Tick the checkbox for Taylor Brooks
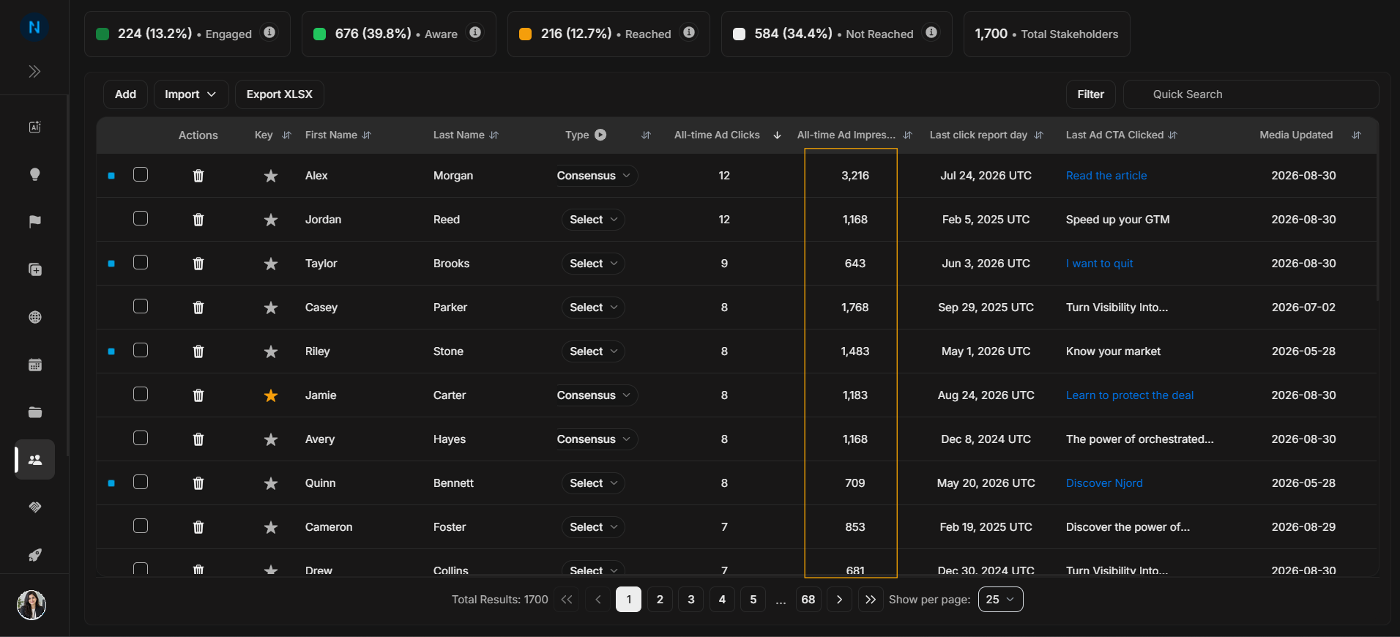 pyautogui.click(x=141, y=262)
